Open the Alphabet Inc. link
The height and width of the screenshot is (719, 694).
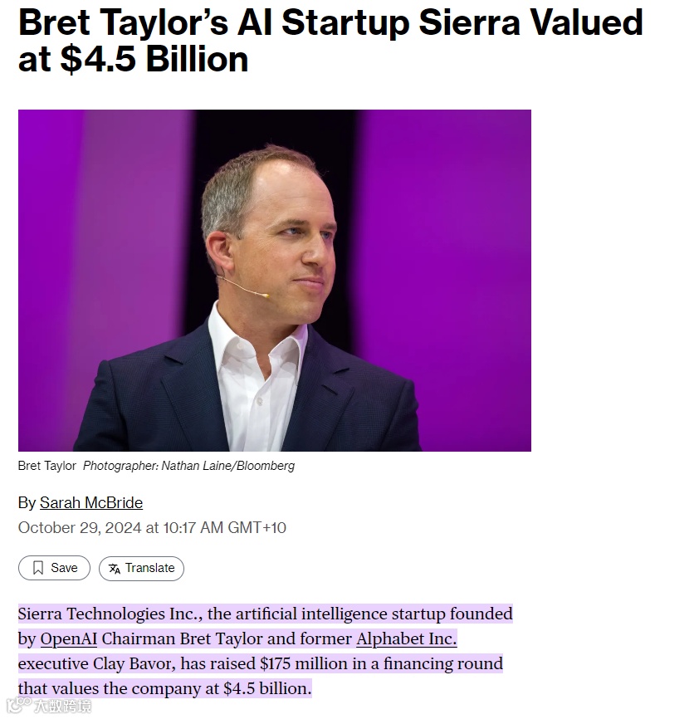click(406, 639)
